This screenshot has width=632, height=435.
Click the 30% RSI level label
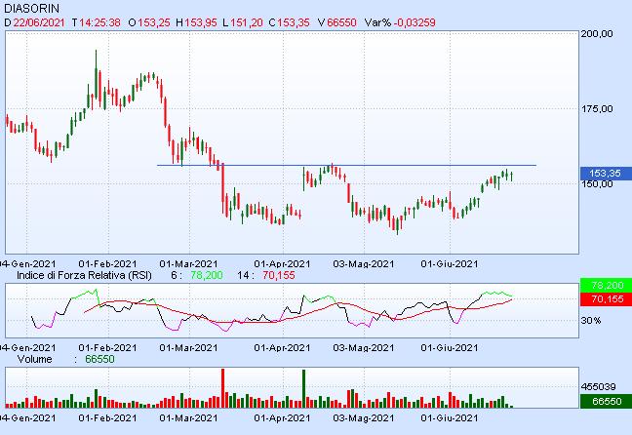[591, 321]
